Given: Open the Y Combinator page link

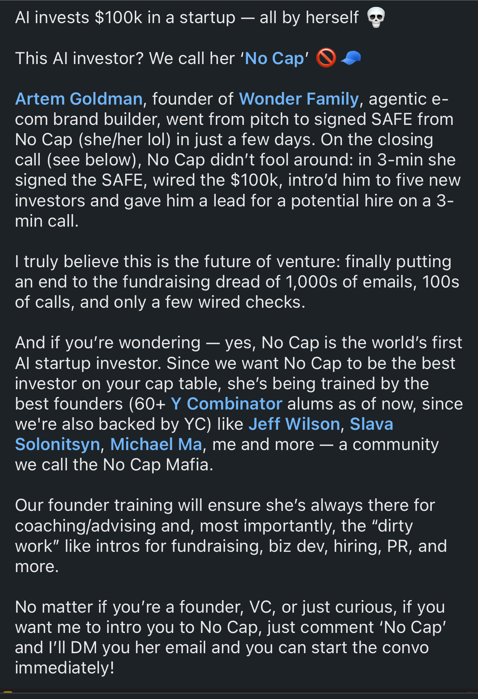Looking at the screenshot, I should coord(226,404).
